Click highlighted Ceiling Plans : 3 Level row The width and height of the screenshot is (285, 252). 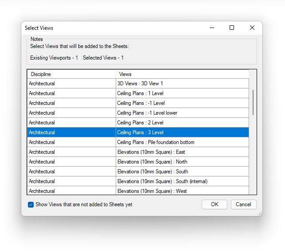point(182,132)
